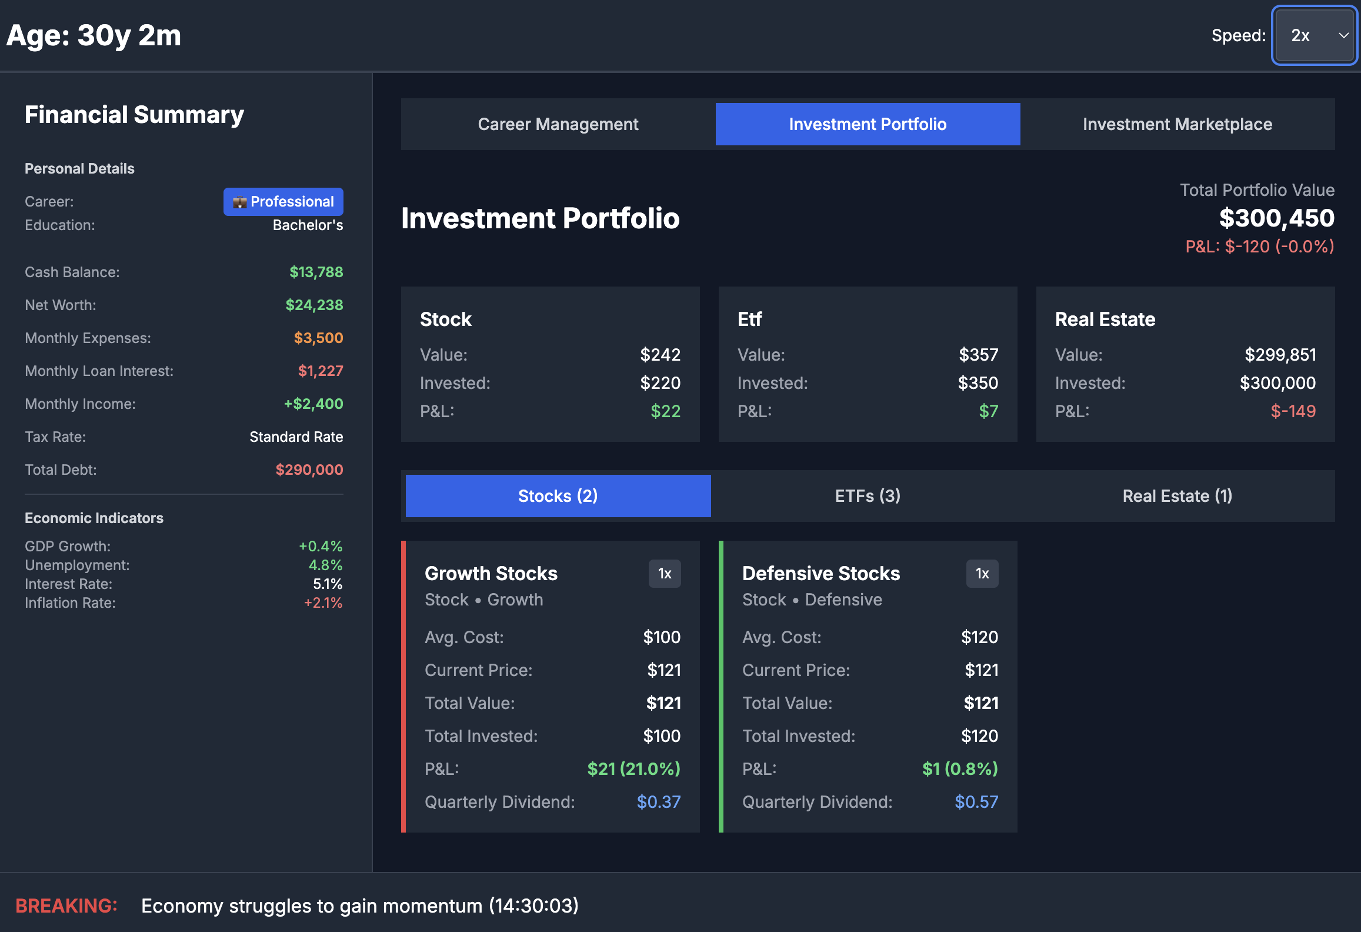Image resolution: width=1361 pixels, height=932 pixels.
Task: Open the Real Estate summary card
Action: pos(1185,365)
